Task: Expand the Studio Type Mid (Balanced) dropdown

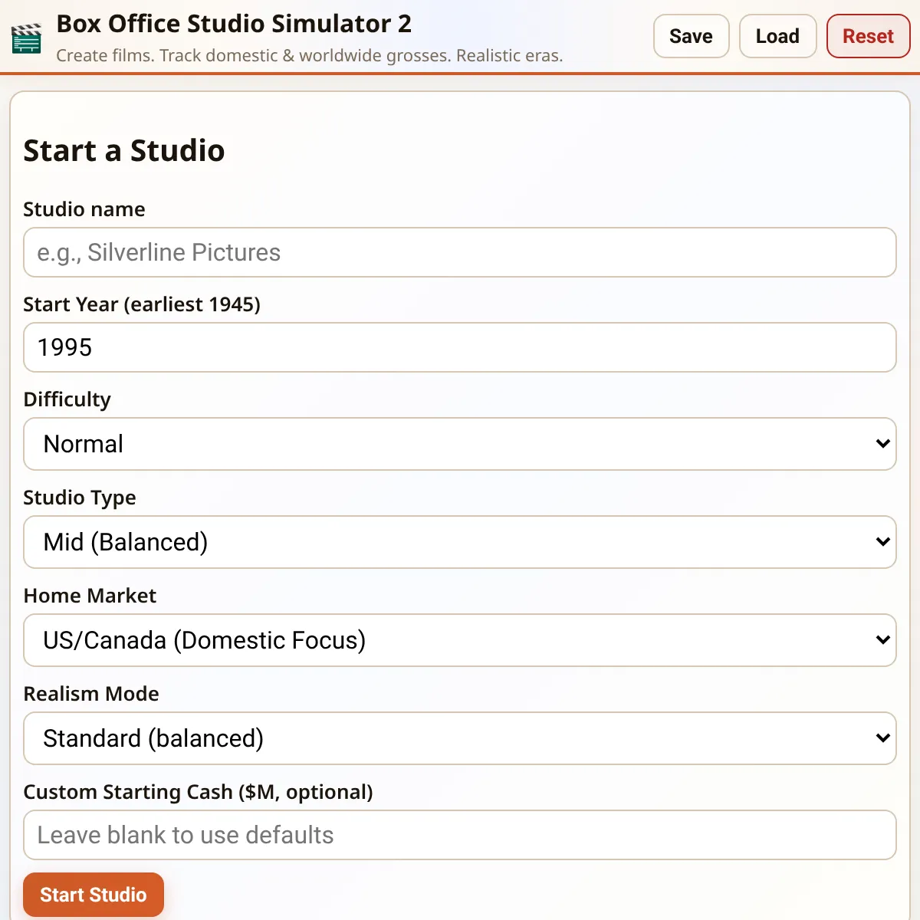Action: pos(460,542)
